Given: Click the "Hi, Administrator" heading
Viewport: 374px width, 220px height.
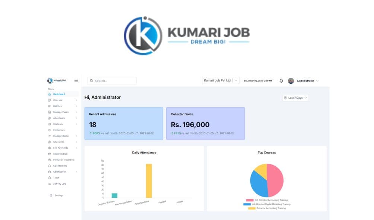Looking at the screenshot, I should coord(102,98).
